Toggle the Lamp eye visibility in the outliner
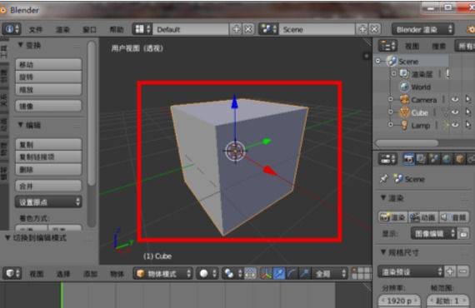 click(x=455, y=125)
